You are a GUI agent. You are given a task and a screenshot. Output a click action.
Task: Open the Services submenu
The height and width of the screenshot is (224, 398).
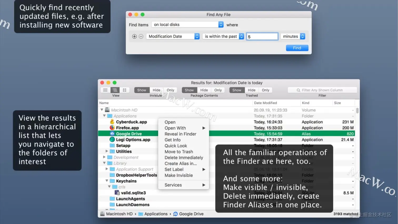[x=183, y=185]
